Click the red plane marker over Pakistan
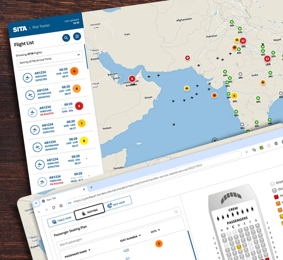Viewport: 283px width, 260px height. [187, 57]
